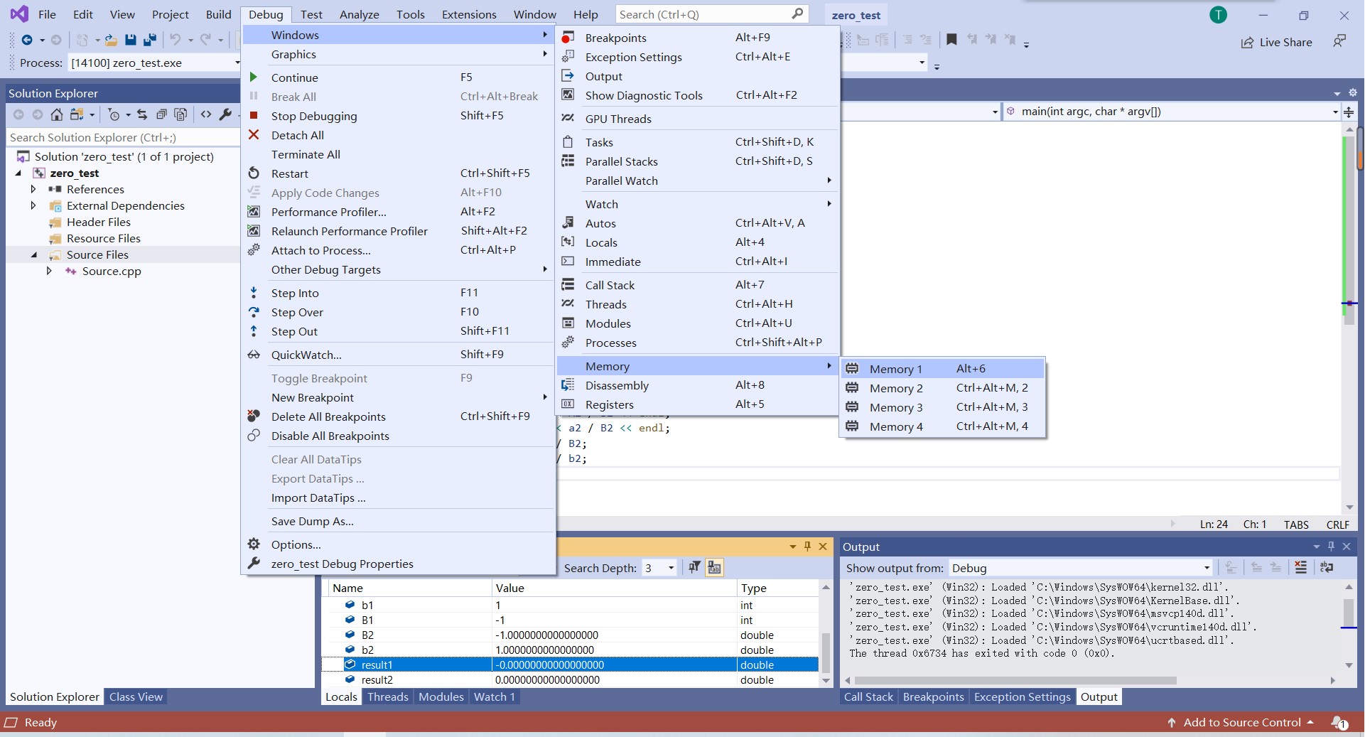The image size is (1370, 737).
Task: Click the Save All disks icon
Action: point(149,40)
